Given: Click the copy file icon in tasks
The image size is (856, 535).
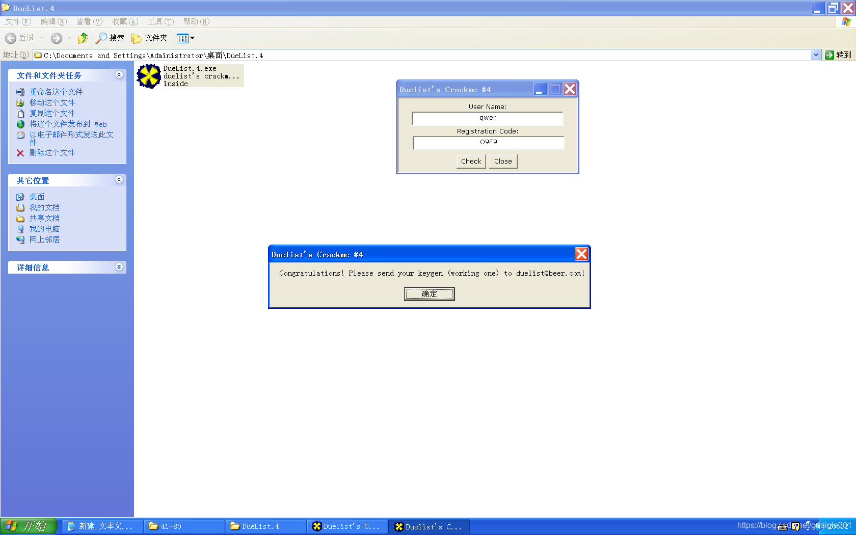Looking at the screenshot, I should click(20, 114).
